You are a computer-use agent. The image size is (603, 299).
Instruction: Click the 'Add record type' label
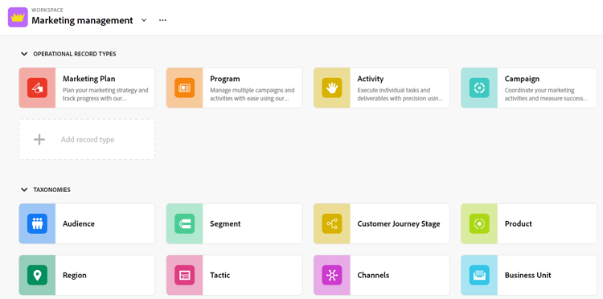pos(88,140)
